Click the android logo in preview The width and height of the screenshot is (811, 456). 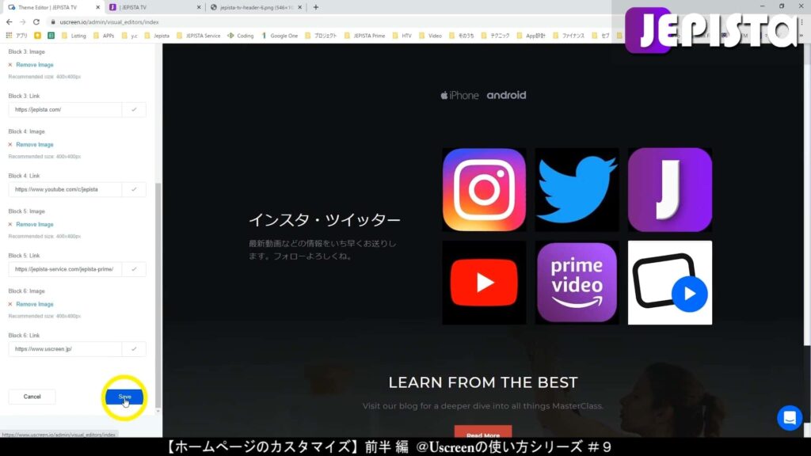(x=506, y=95)
